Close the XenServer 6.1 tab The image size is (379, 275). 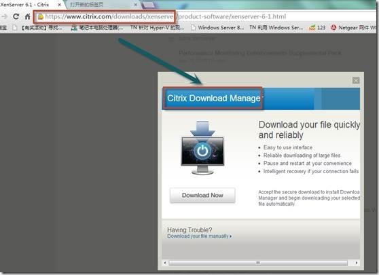click(x=59, y=5)
